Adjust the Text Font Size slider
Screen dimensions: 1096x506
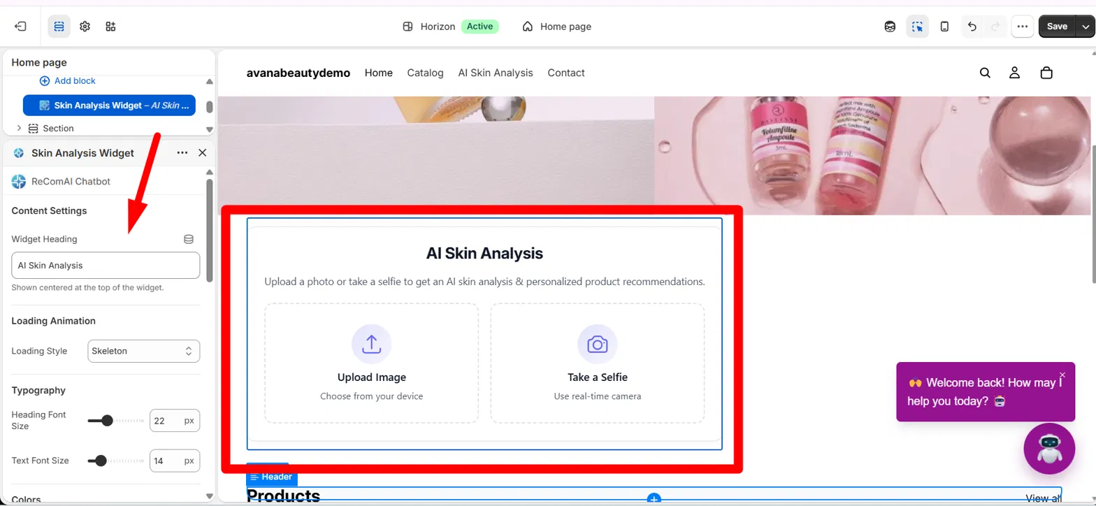tap(101, 461)
